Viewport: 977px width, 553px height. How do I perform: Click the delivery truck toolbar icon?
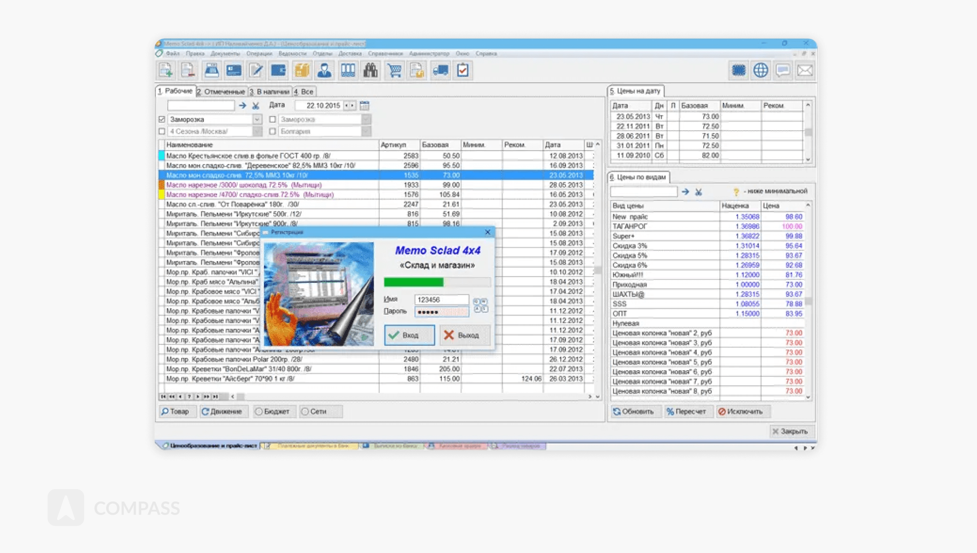[440, 70]
